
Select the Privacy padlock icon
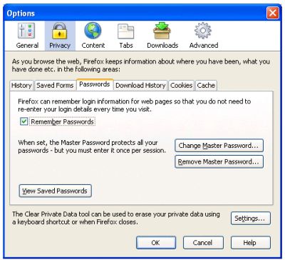[x=60, y=36]
